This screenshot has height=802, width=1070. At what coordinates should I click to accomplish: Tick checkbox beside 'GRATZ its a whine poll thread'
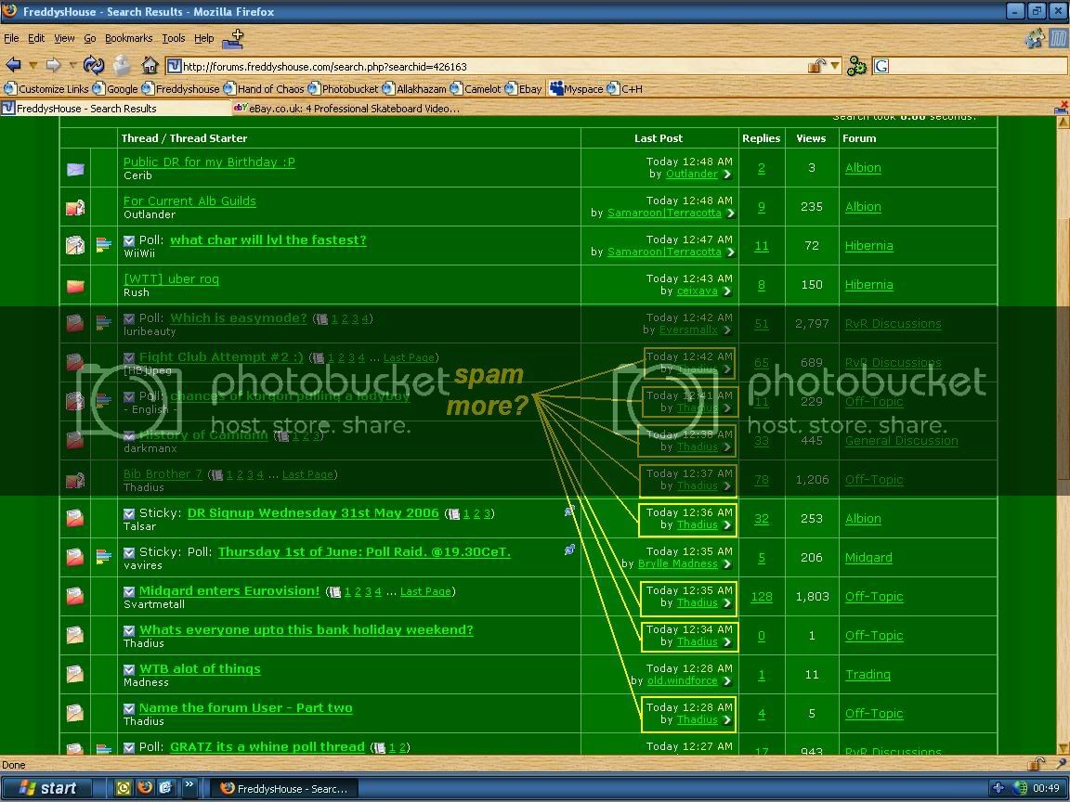(129, 747)
